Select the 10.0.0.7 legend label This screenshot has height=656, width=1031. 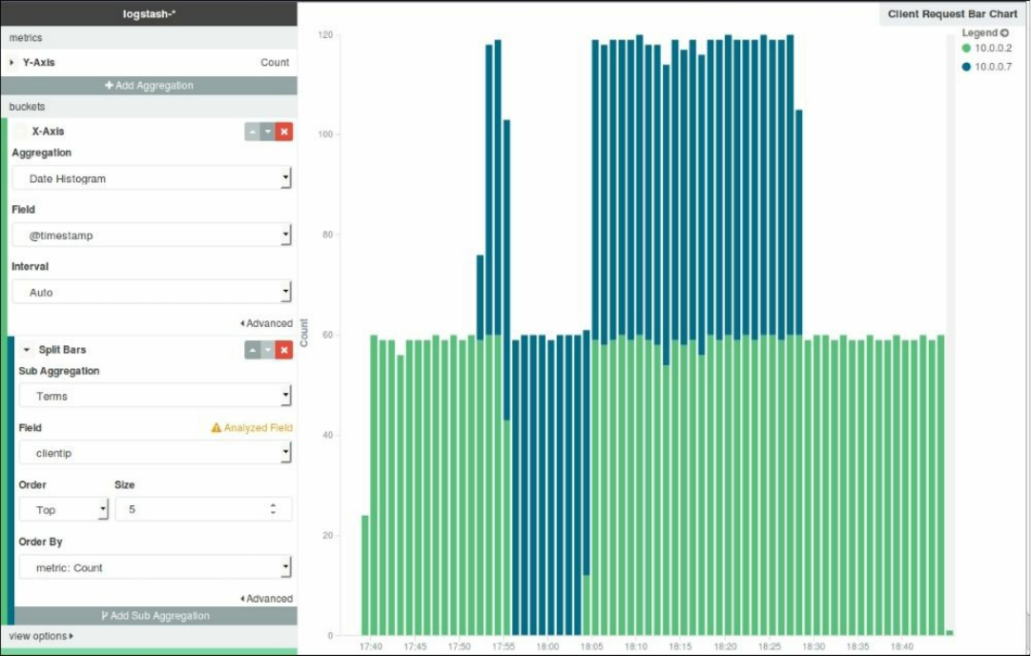click(993, 67)
